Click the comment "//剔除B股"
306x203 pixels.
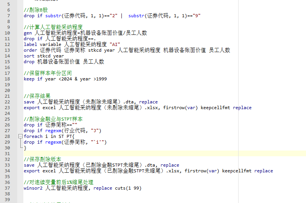(x=36, y=10)
